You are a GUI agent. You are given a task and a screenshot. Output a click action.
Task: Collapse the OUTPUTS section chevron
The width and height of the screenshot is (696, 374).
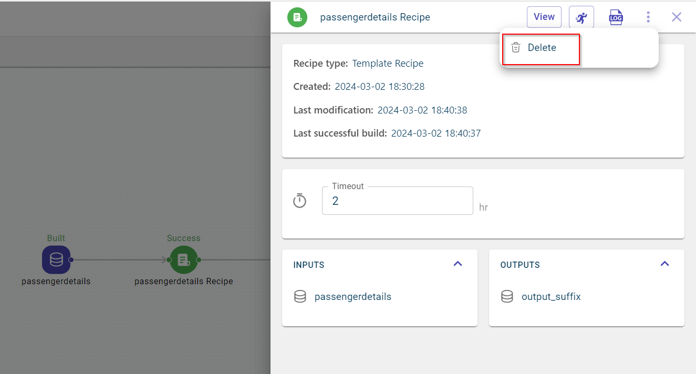tap(664, 264)
